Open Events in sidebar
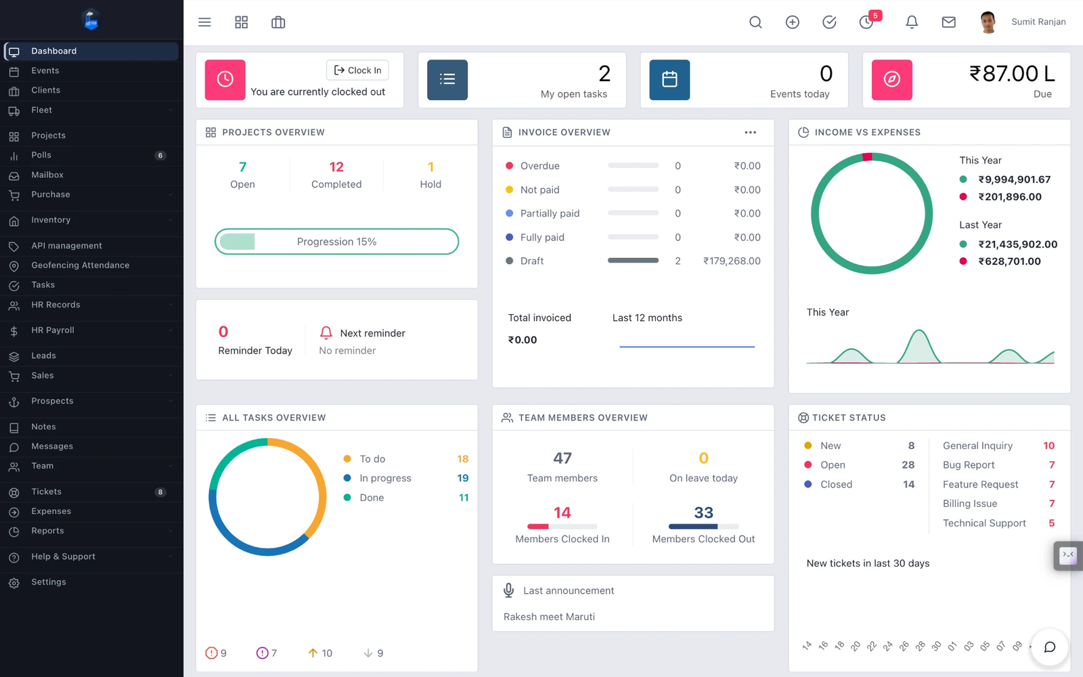Viewport: 1083px width, 677px height. coord(91,71)
